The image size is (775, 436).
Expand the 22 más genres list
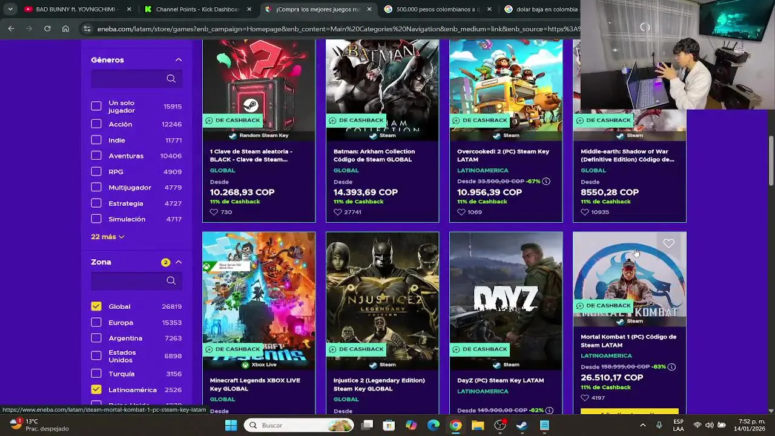[x=108, y=237]
